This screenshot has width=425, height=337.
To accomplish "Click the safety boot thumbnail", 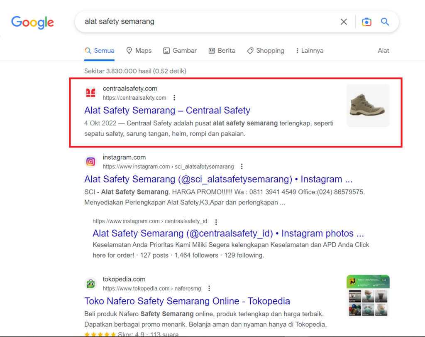I will (368, 106).
